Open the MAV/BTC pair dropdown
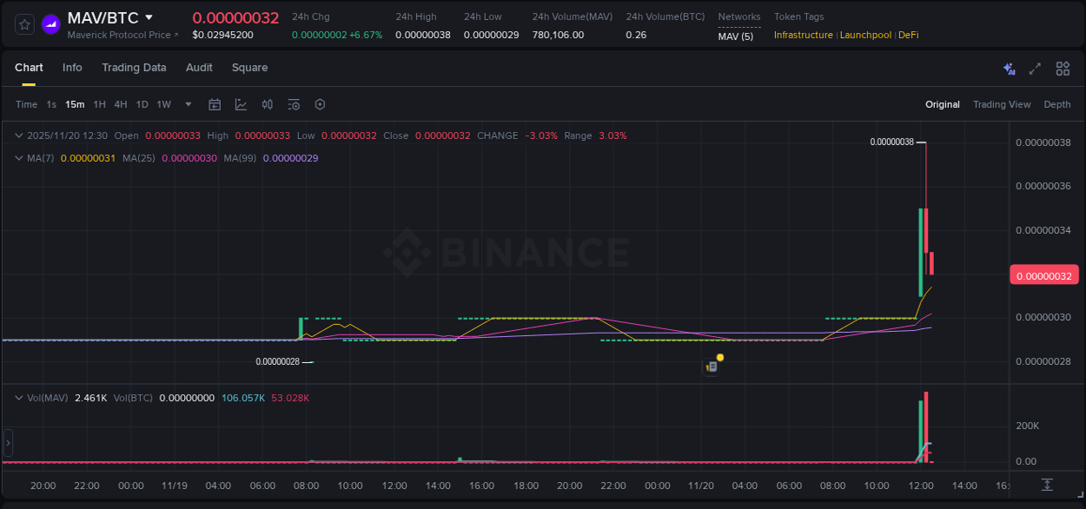This screenshot has height=509, width=1086. tap(149, 17)
